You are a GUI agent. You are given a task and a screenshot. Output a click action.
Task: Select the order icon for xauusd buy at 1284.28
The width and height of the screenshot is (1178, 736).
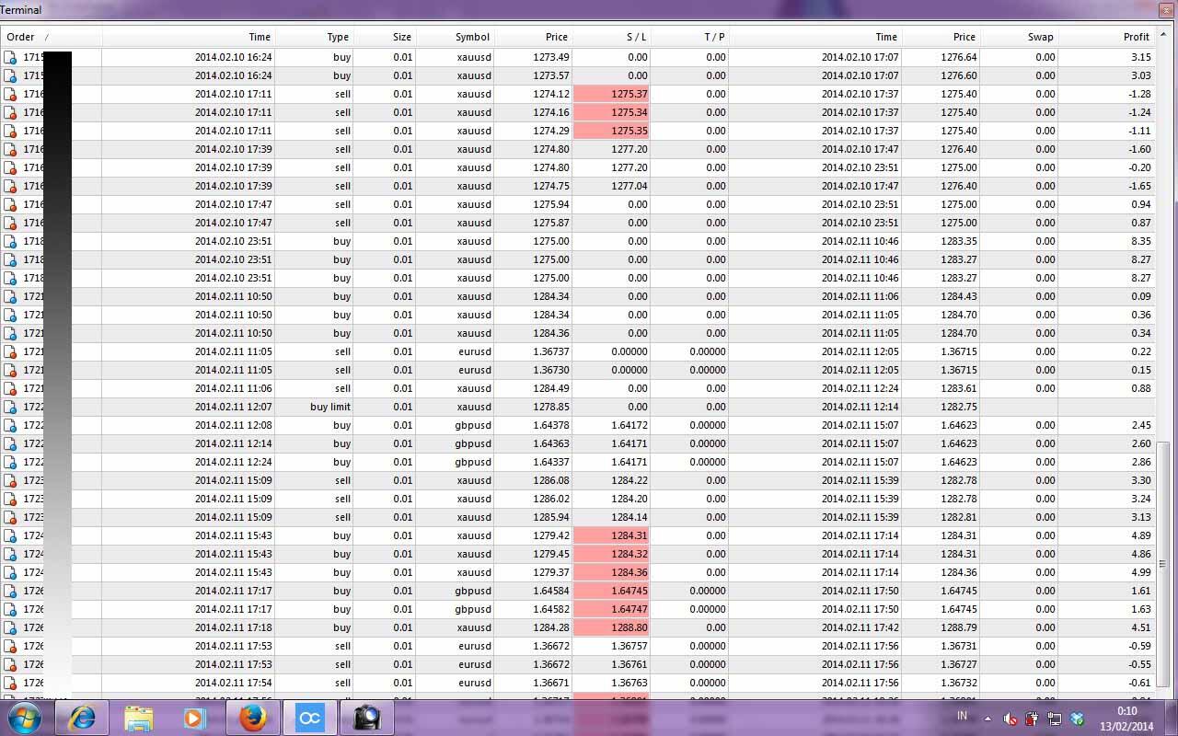tap(11, 627)
